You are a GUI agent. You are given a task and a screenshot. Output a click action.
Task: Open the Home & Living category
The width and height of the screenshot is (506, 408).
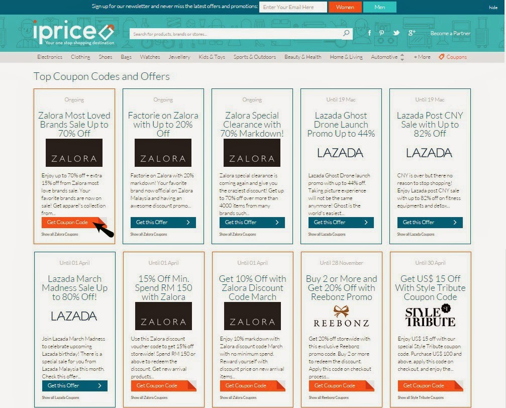346,57
